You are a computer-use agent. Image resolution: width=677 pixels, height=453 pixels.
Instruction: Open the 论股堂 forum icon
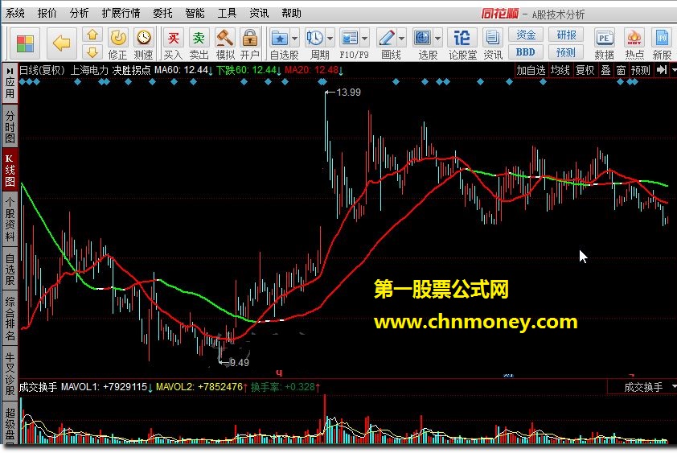tap(462, 43)
